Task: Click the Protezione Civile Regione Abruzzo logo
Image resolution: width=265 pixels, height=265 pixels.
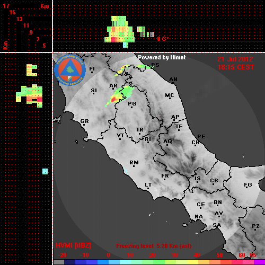Action: [70, 70]
